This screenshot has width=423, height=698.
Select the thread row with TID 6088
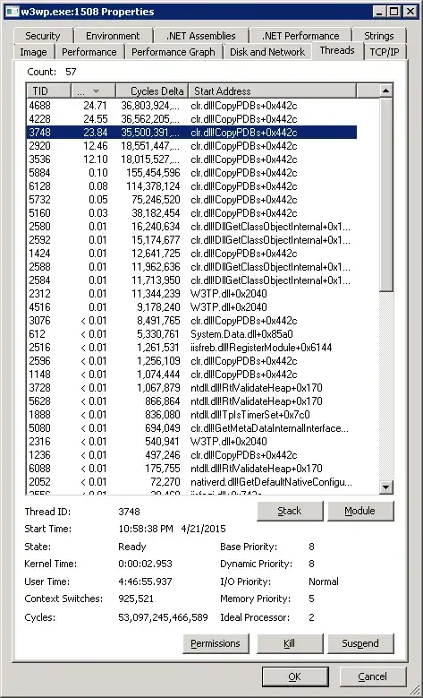pos(191,469)
